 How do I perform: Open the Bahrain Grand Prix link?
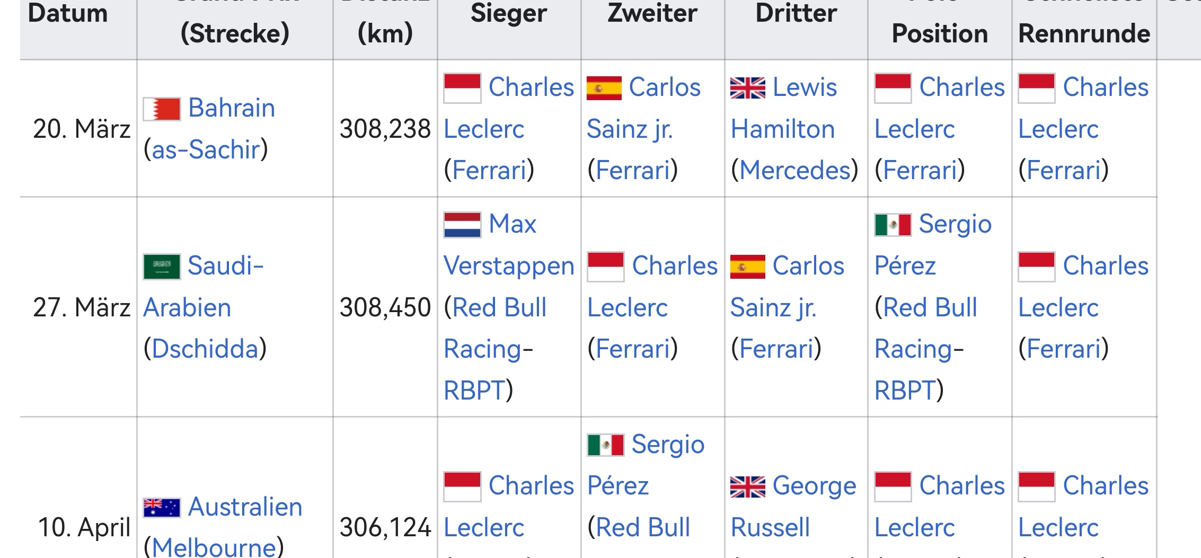(x=232, y=108)
